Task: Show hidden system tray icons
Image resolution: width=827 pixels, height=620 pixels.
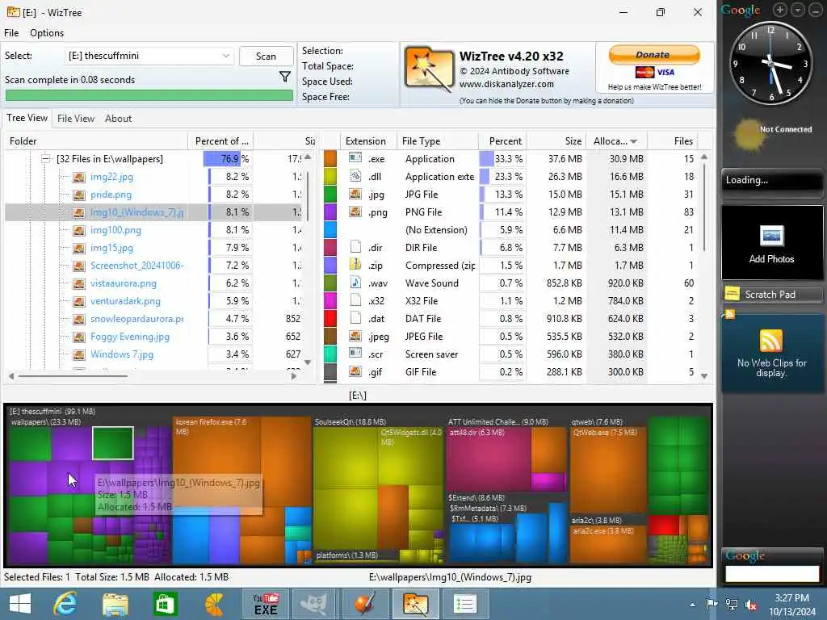Action: pyautogui.click(x=692, y=605)
